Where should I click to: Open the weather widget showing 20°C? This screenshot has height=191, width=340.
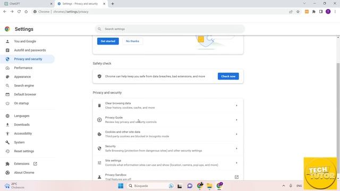tap(14, 186)
